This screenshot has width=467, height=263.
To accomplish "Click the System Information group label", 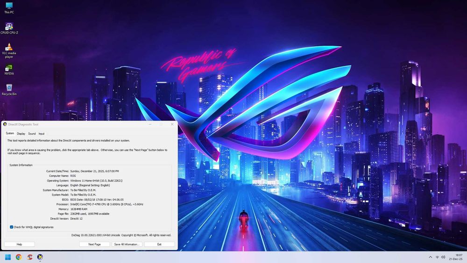I will click(21, 165).
